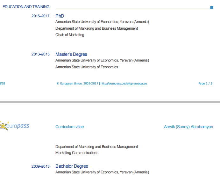Click the blue square section marker

pos(212,7)
